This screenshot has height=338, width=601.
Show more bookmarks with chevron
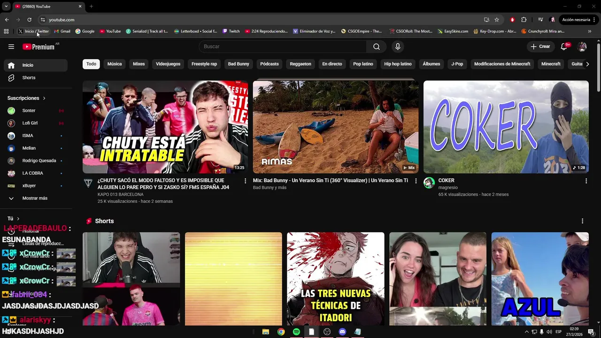click(590, 31)
